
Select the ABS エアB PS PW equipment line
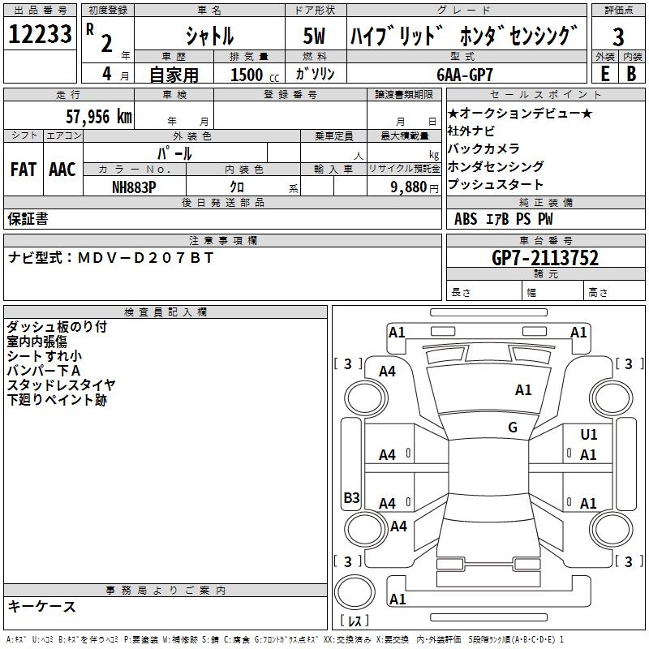click(x=505, y=218)
